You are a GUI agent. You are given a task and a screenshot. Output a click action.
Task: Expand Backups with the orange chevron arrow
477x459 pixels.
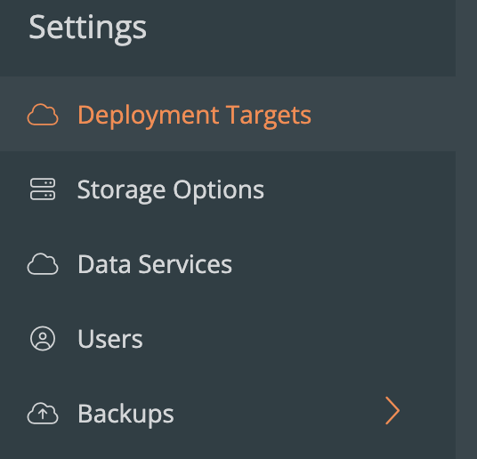(x=392, y=411)
